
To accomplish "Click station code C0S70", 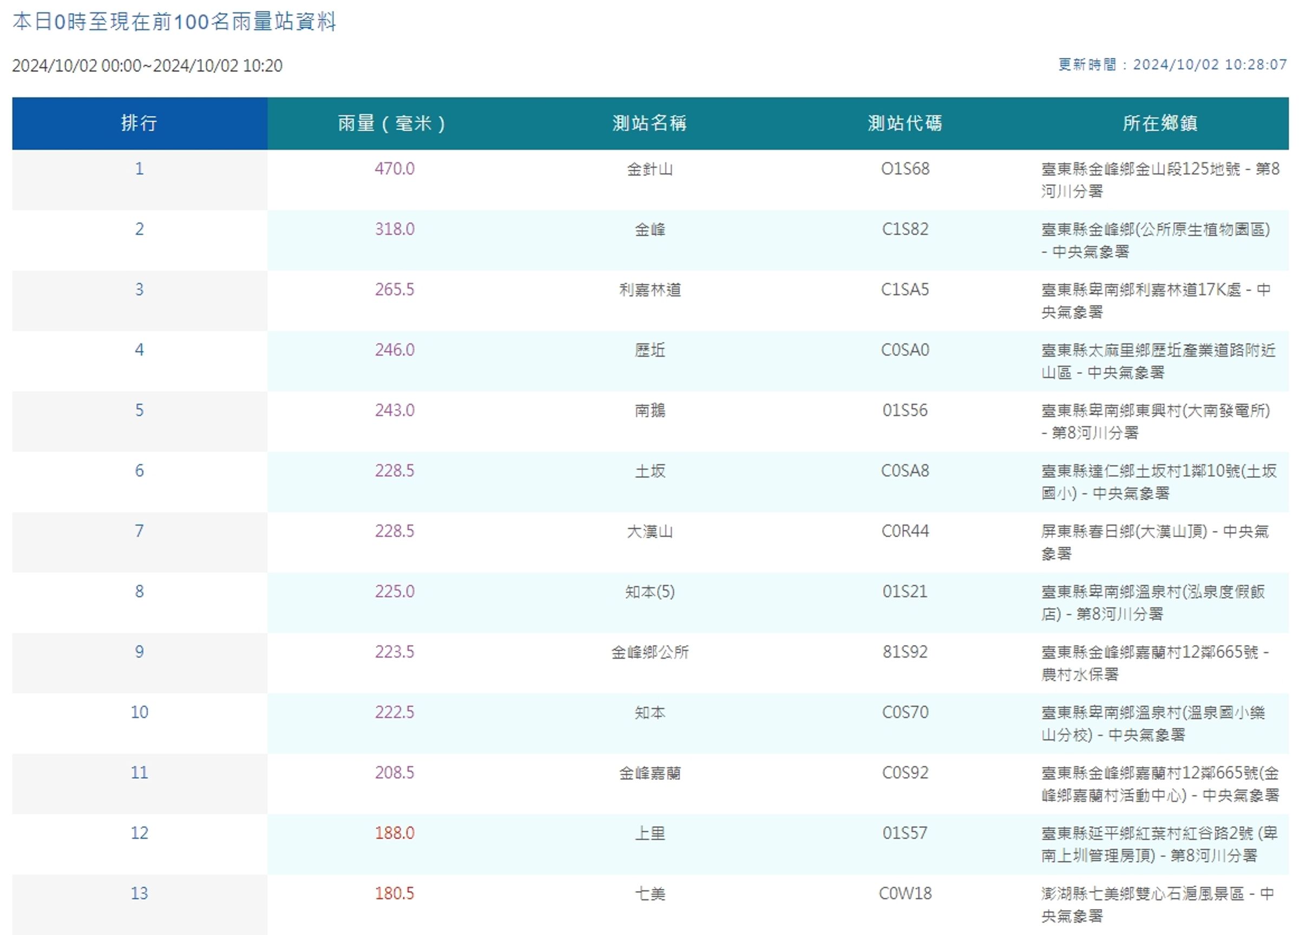I will pyautogui.click(x=905, y=712).
